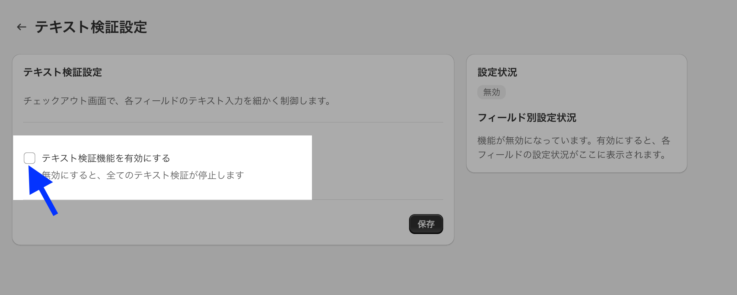Viewport: 737px width, 295px height.
Task: Click the 機能が無効になっています status message line
Action: point(573,141)
